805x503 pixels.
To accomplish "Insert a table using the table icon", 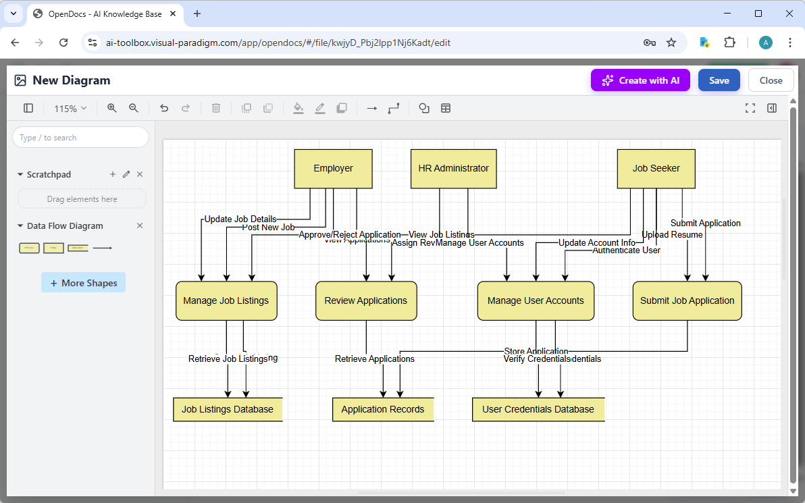I will pos(446,108).
